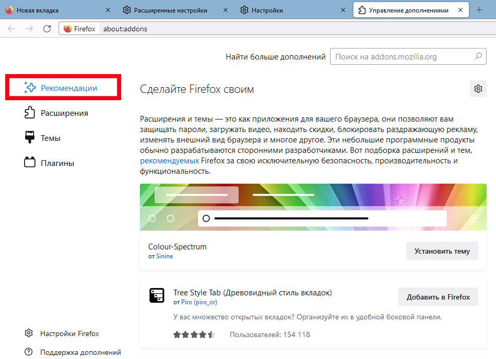496x359 pixels.
Task: Click the forward navigation arrow
Action: click(29, 29)
